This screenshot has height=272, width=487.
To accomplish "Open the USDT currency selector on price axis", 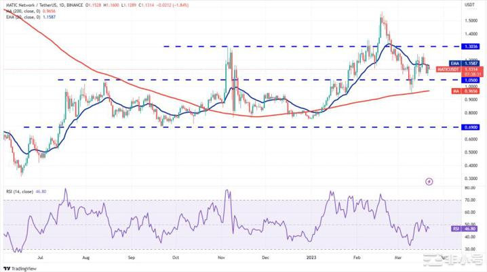I will (x=469, y=4).
